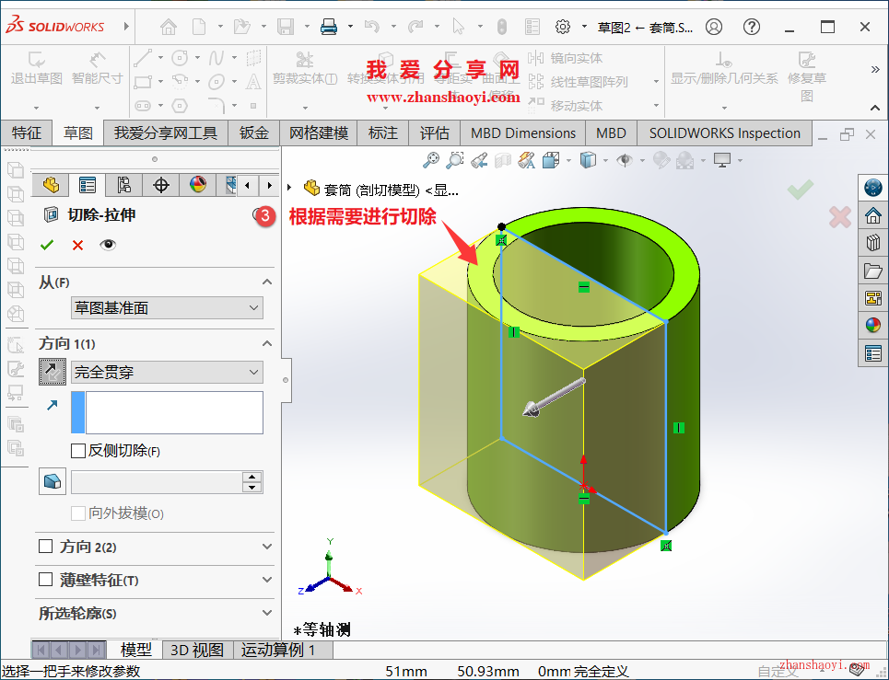Click the 完全定义 text in the status bar
Screen dimensions: 889x680
pyautogui.click(x=602, y=672)
